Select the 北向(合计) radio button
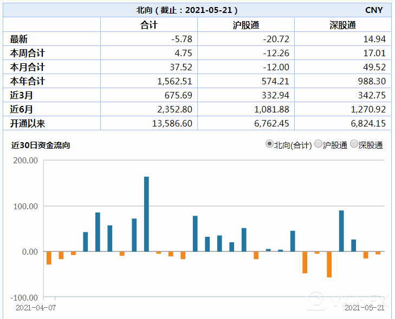This screenshot has width=395, height=319. tap(269, 144)
